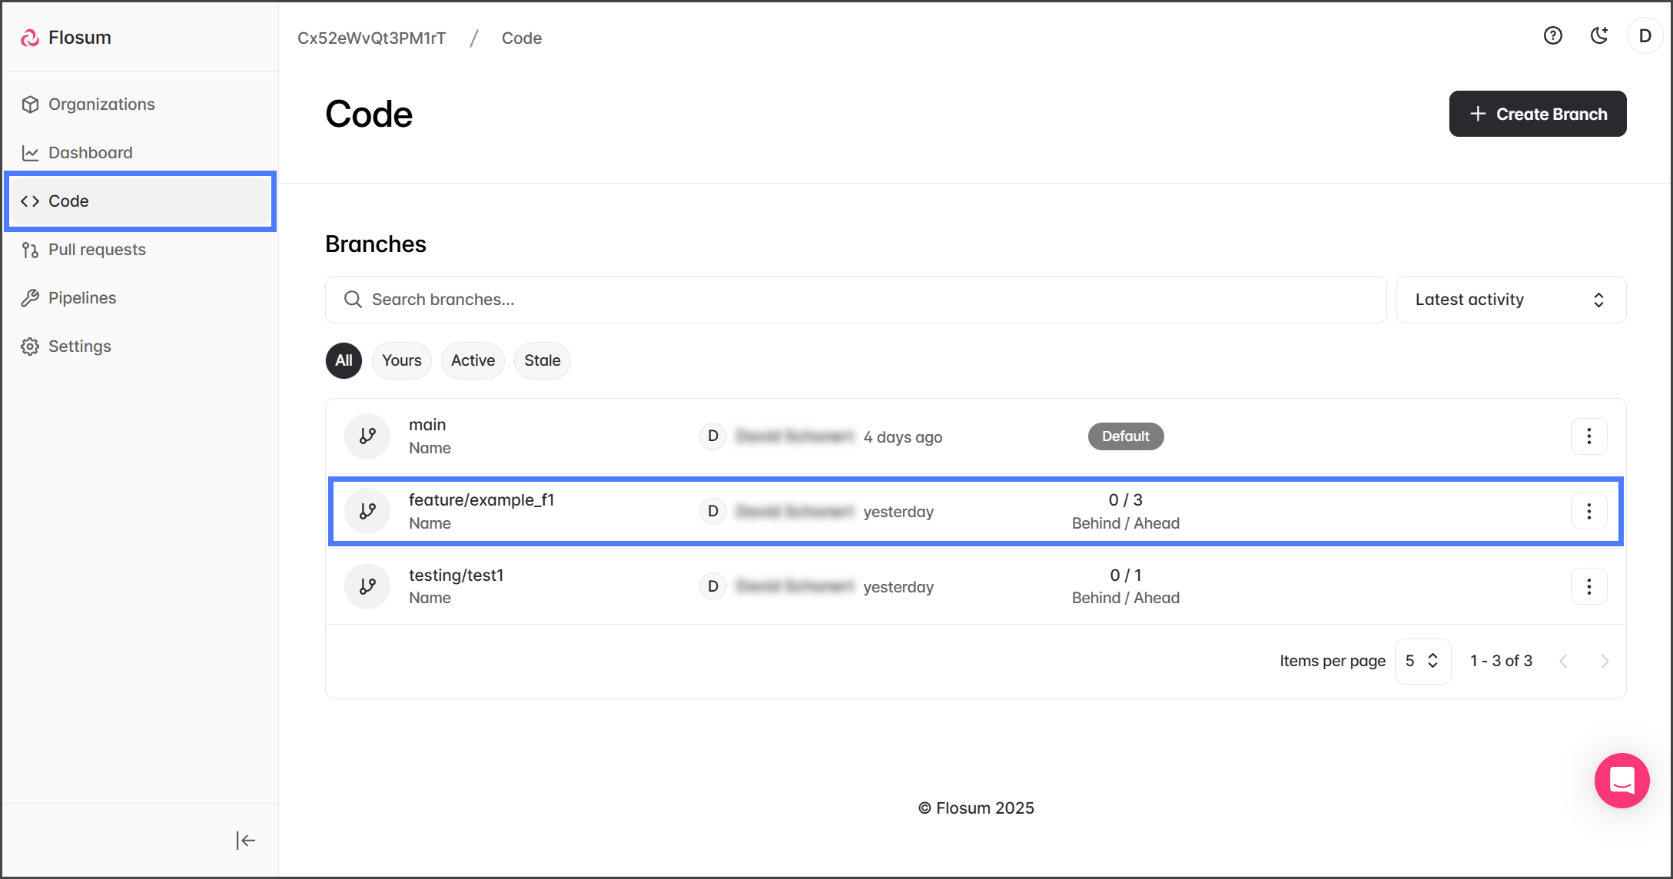
Task: Click the main branch icon
Action: pyautogui.click(x=367, y=436)
